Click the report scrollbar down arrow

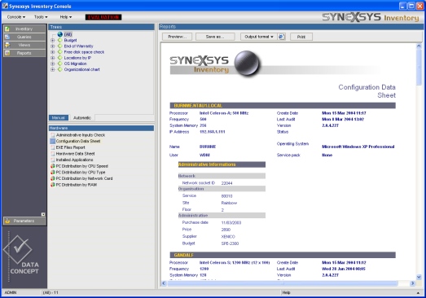tap(419, 277)
